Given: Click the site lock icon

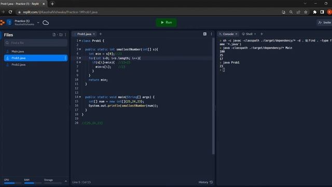Looking at the screenshot, I should point(20,12).
